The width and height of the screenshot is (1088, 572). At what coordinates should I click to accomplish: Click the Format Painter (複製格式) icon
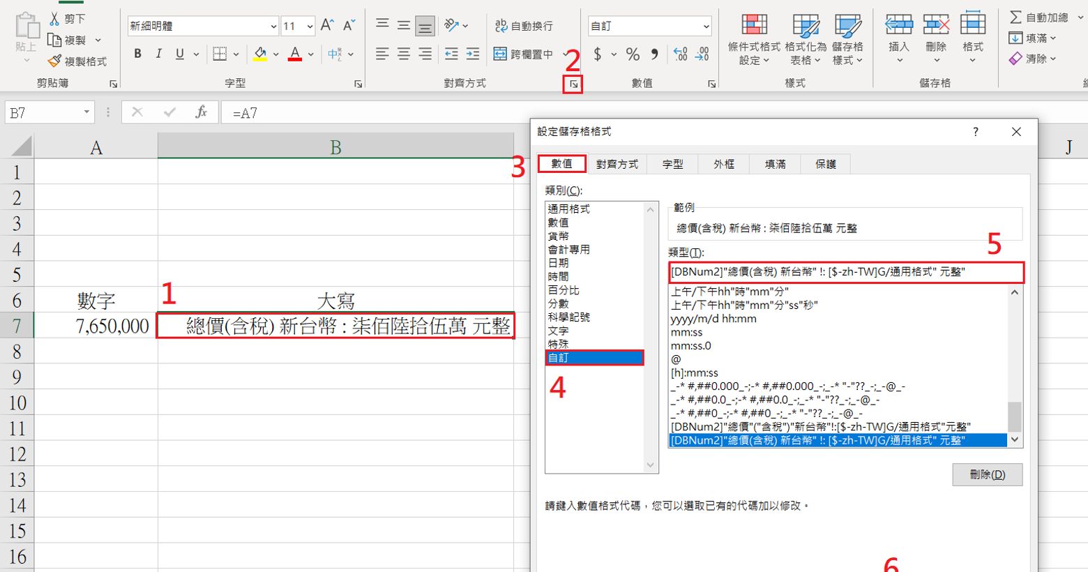(55, 61)
